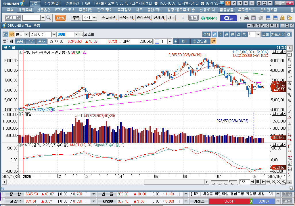This screenshot has height=206, width=295.
Task: Select the 분 minute period toggle
Action: [232, 34]
